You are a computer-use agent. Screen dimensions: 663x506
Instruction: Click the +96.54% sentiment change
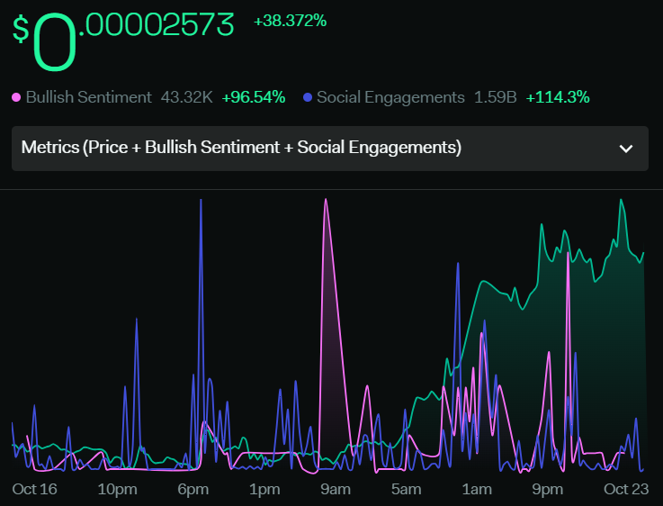coord(254,97)
